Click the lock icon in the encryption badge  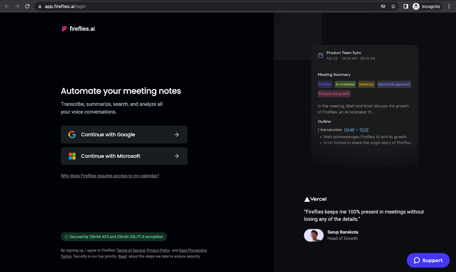(x=66, y=236)
